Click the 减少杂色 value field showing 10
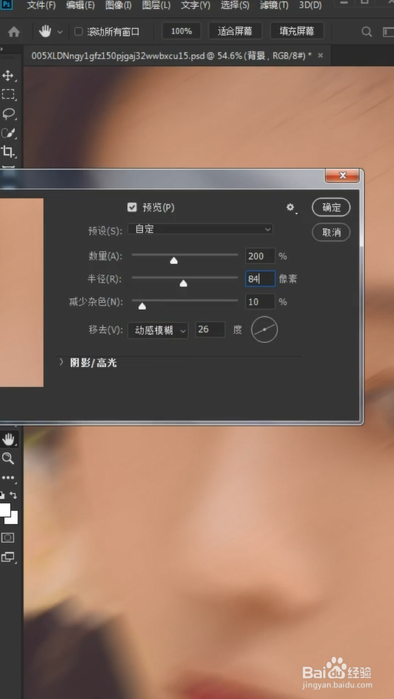This screenshot has width=394, height=699. (260, 301)
